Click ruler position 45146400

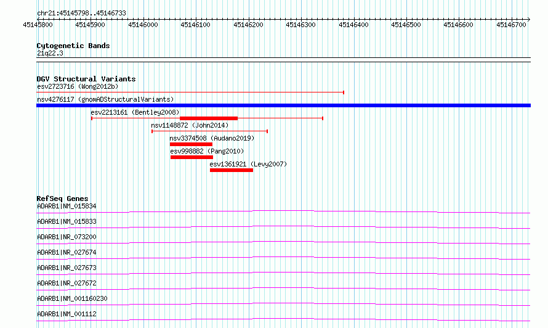353,25
